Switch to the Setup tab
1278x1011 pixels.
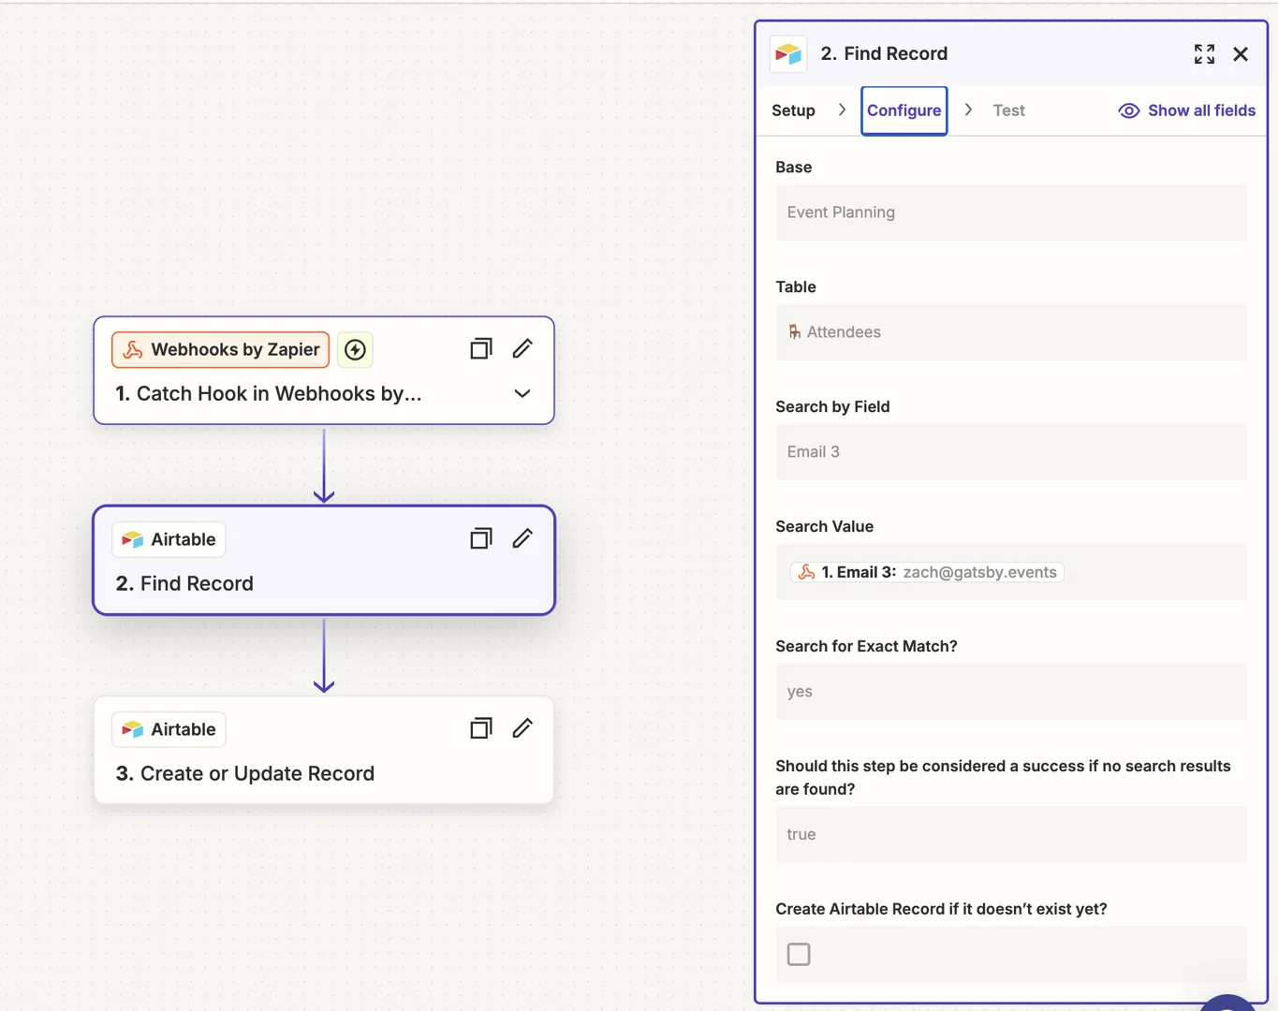[x=792, y=110]
